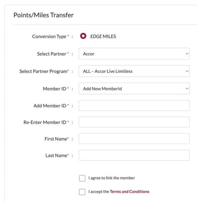
Task: Focus the Last Name text box
Action: 134,155
